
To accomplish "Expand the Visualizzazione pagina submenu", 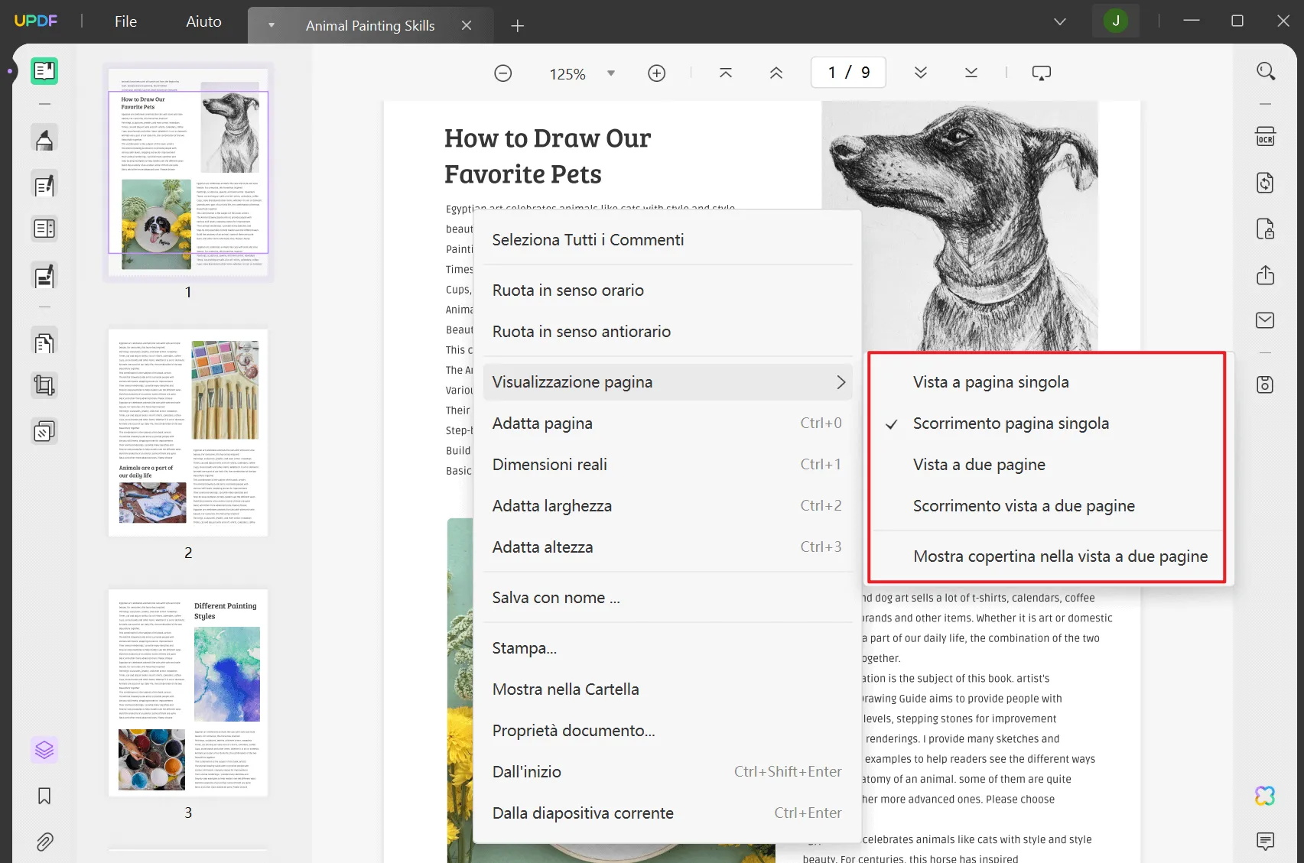I will click(x=668, y=382).
